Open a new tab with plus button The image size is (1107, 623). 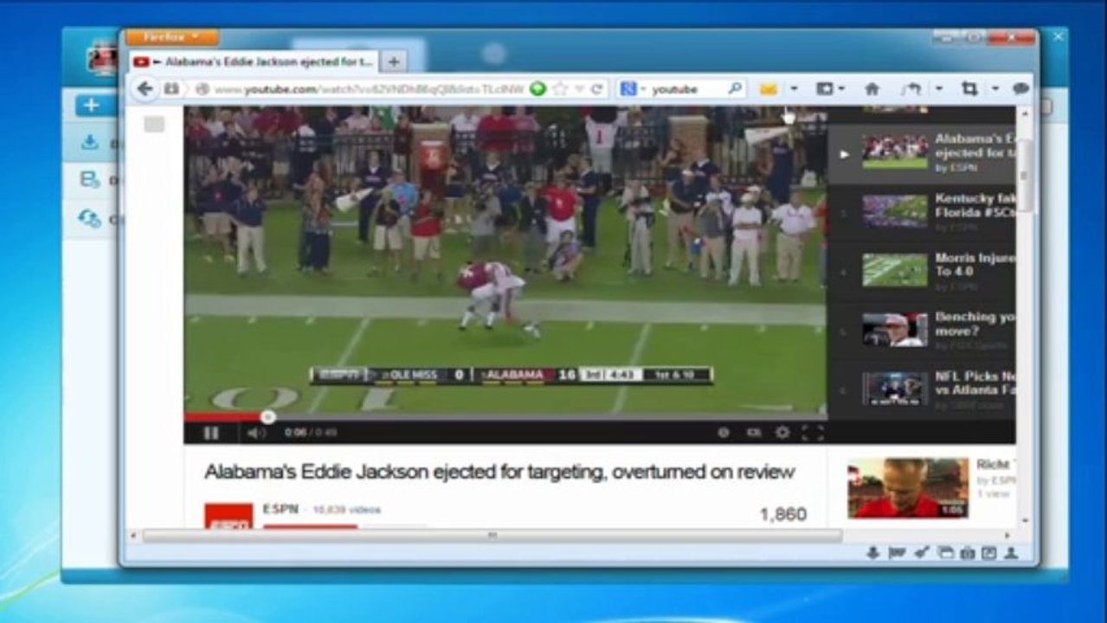click(x=393, y=62)
